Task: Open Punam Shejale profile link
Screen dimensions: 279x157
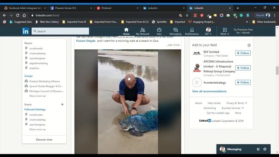Action: (86, 41)
